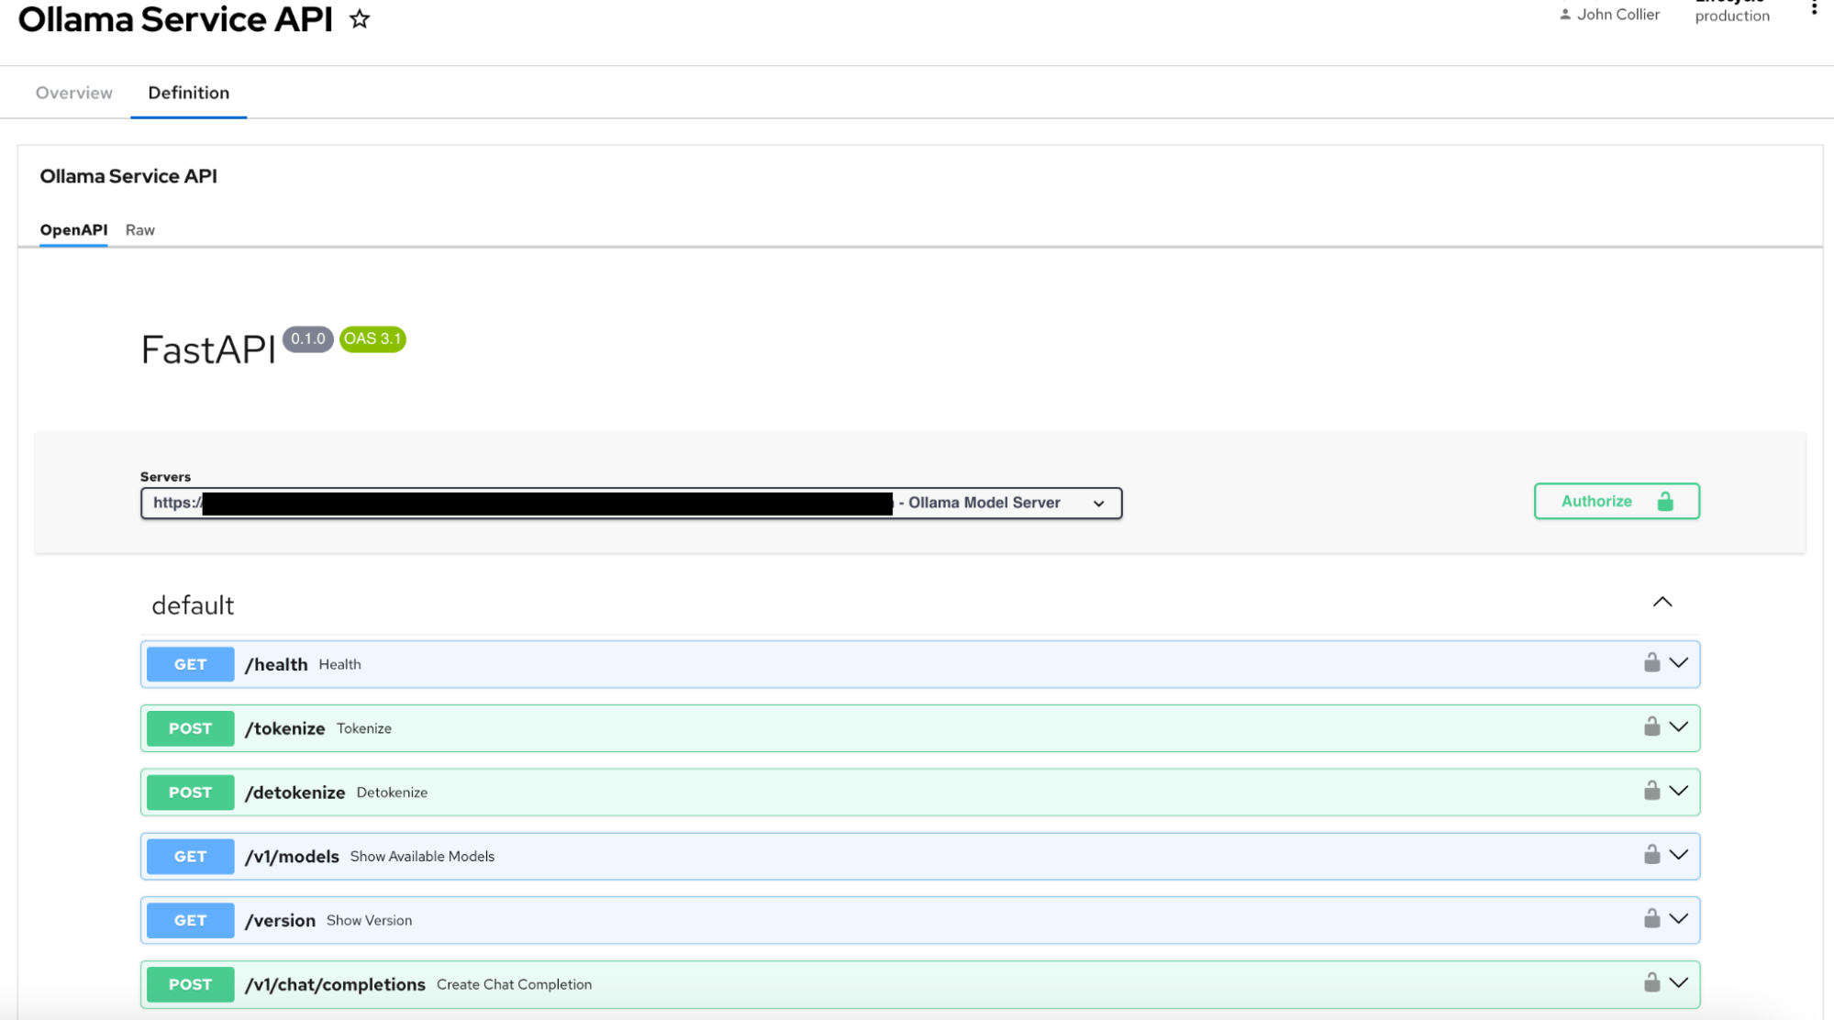Switch to the Overview tab
1834x1020 pixels.
coord(72,92)
